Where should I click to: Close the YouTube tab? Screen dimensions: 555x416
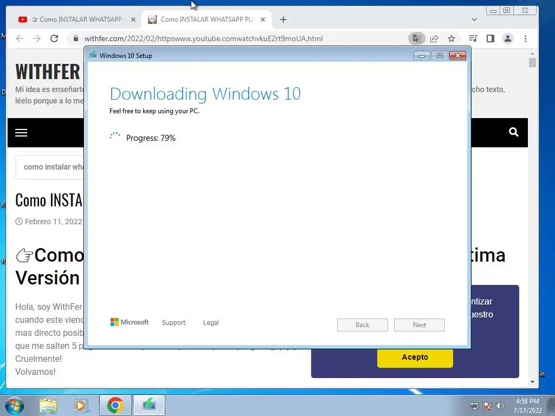pos(133,19)
